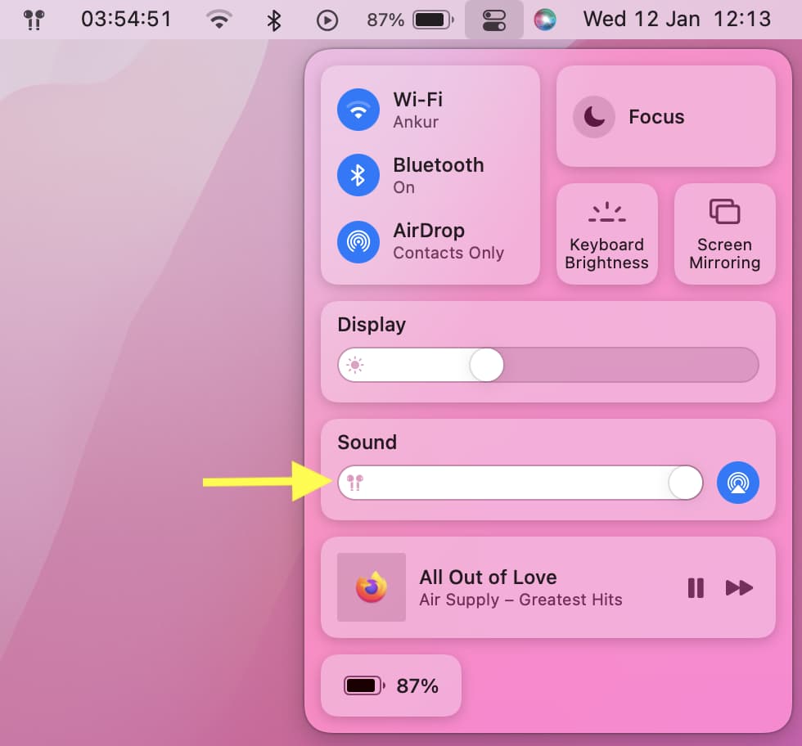802x746 pixels.
Task: Open the AirPods menu bar icon
Action: click(34, 20)
